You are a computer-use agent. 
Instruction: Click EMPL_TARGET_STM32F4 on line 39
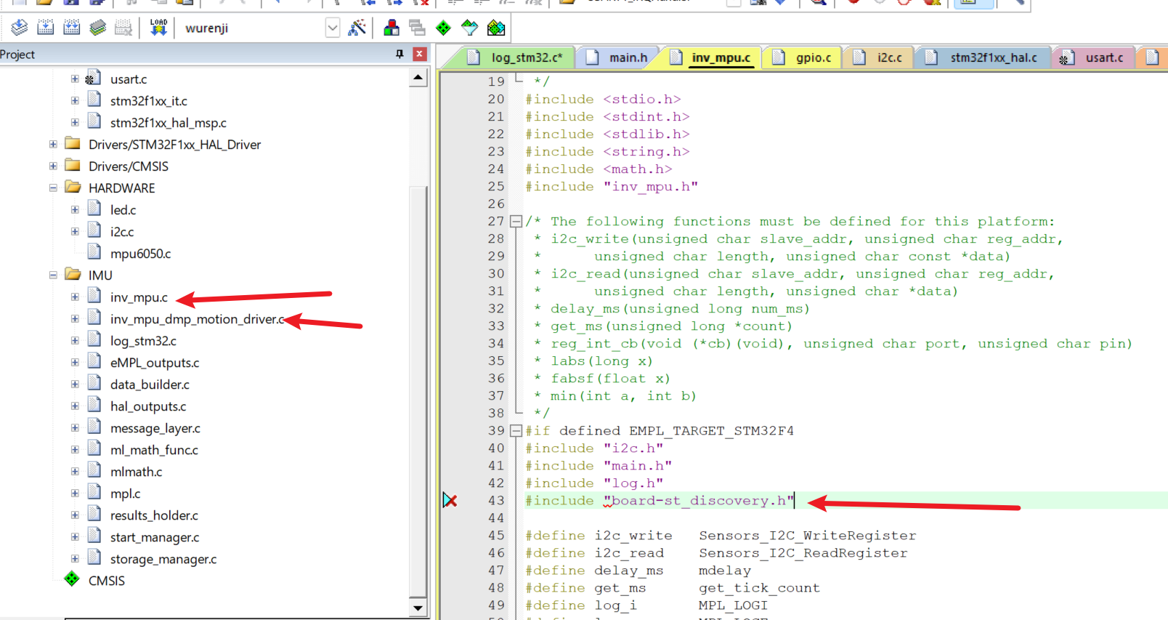[711, 430]
